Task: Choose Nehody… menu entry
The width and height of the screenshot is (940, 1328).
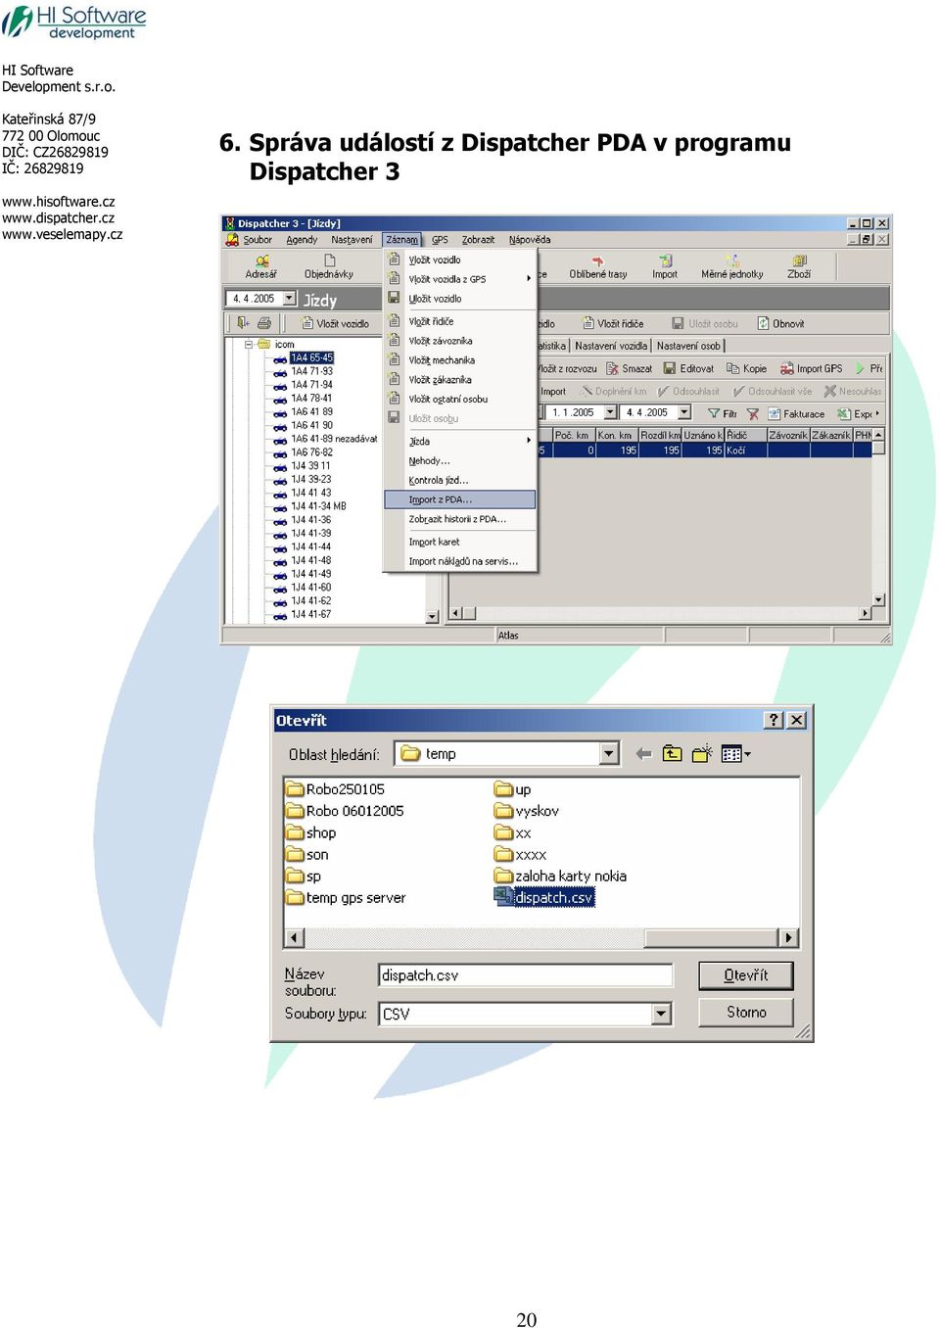Action: click(460, 460)
